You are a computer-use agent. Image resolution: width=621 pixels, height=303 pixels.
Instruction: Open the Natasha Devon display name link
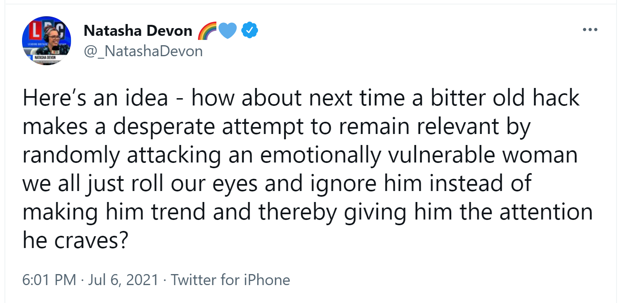coord(138,31)
